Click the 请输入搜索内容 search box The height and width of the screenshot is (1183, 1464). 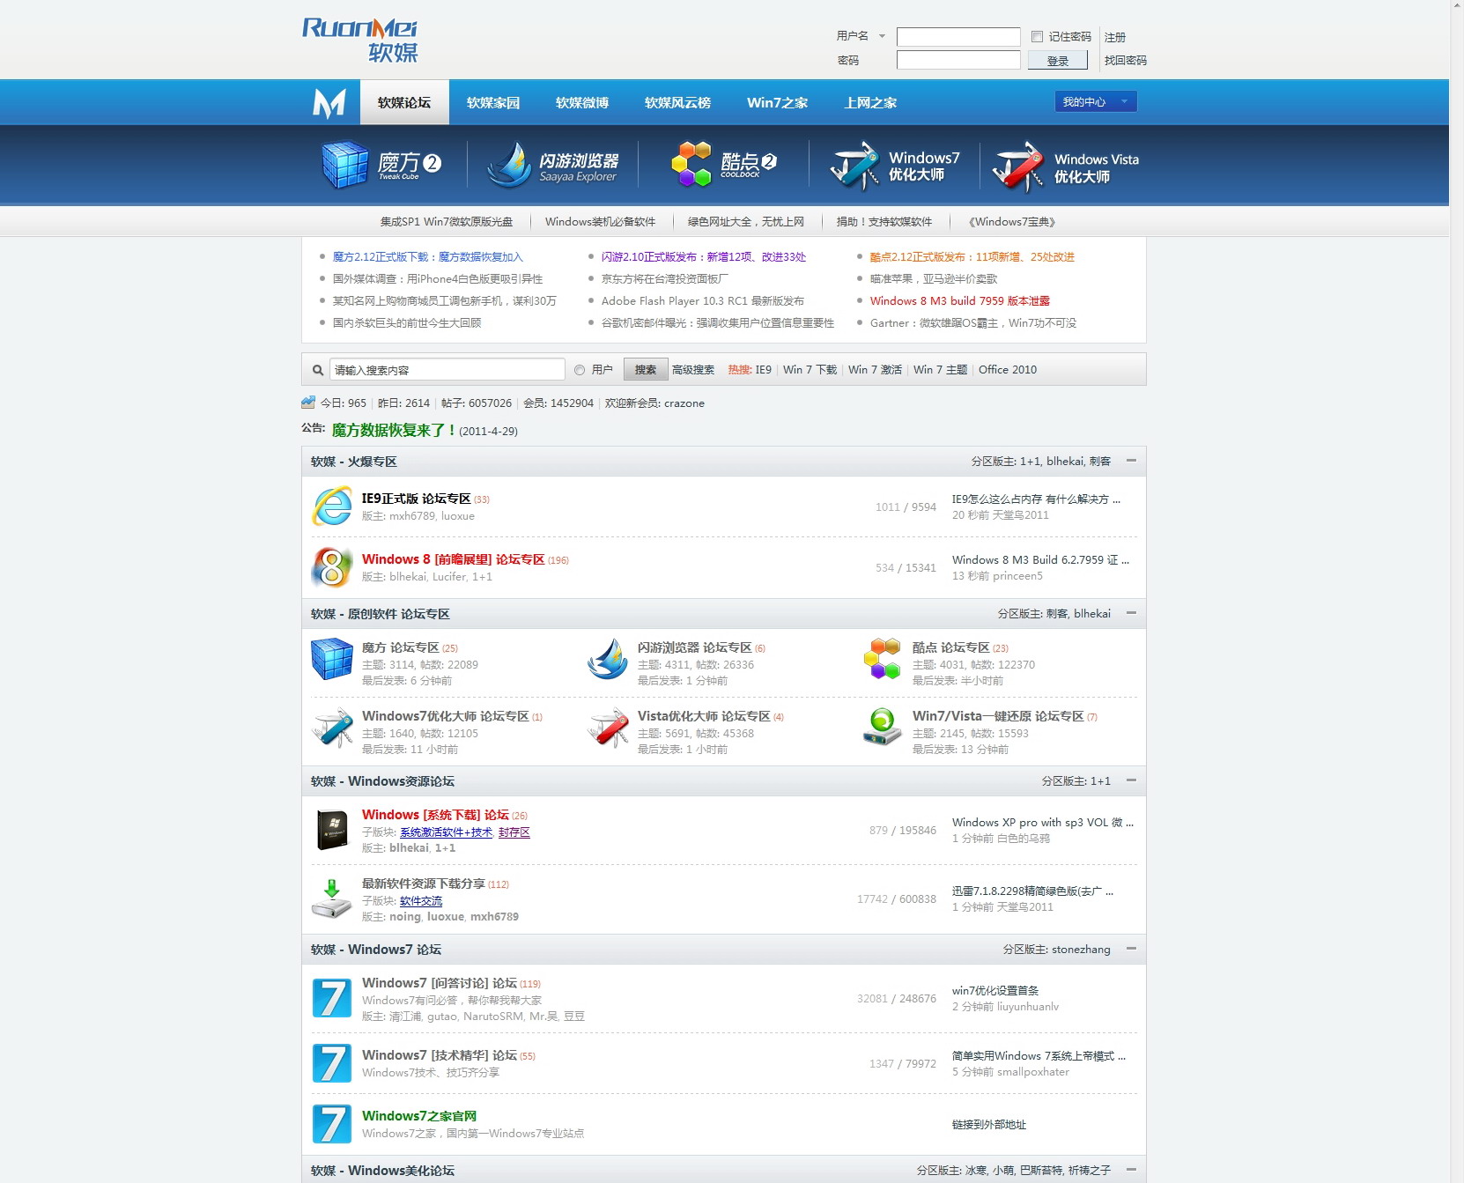coord(447,370)
